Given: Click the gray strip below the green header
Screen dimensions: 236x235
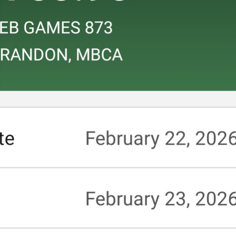Looking at the screenshot, I should [x=118, y=98].
